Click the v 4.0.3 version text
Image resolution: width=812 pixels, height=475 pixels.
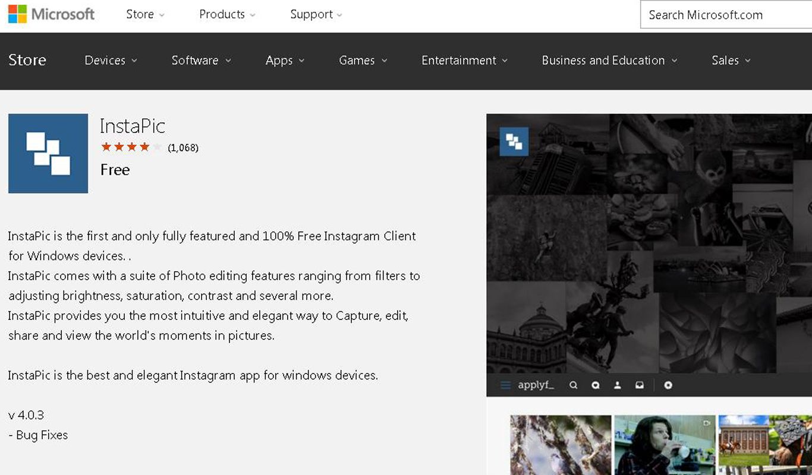click(26, 414)
